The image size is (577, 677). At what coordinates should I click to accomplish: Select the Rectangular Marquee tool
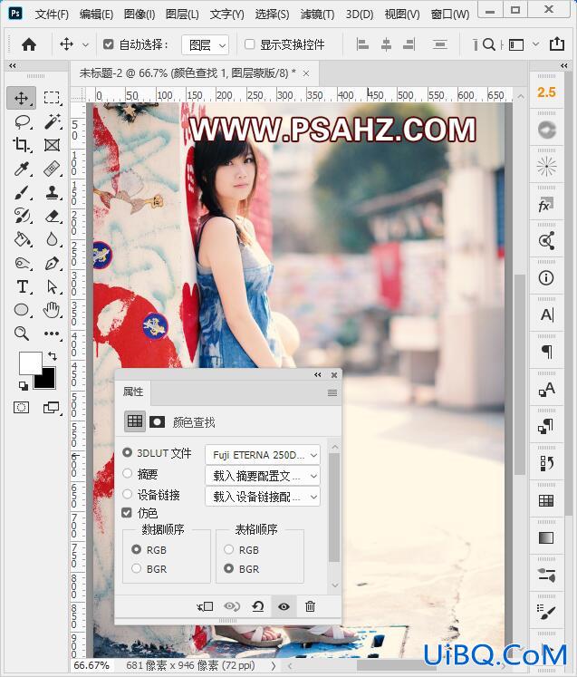(52, 98)
